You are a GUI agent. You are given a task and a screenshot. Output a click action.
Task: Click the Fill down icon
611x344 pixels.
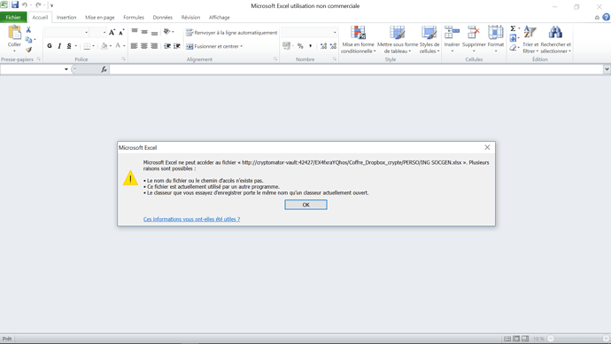pyautogui.click(x=514, y=38)
